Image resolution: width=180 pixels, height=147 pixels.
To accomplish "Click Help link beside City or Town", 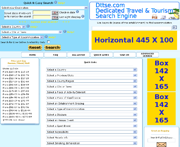I will [71, 32].
